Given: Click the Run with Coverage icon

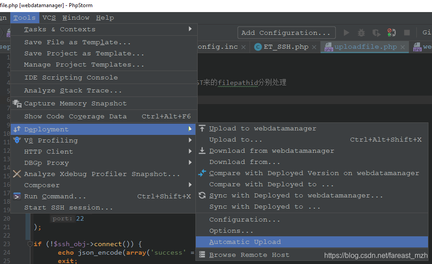Looking at the screenshot, I should 377,32.
